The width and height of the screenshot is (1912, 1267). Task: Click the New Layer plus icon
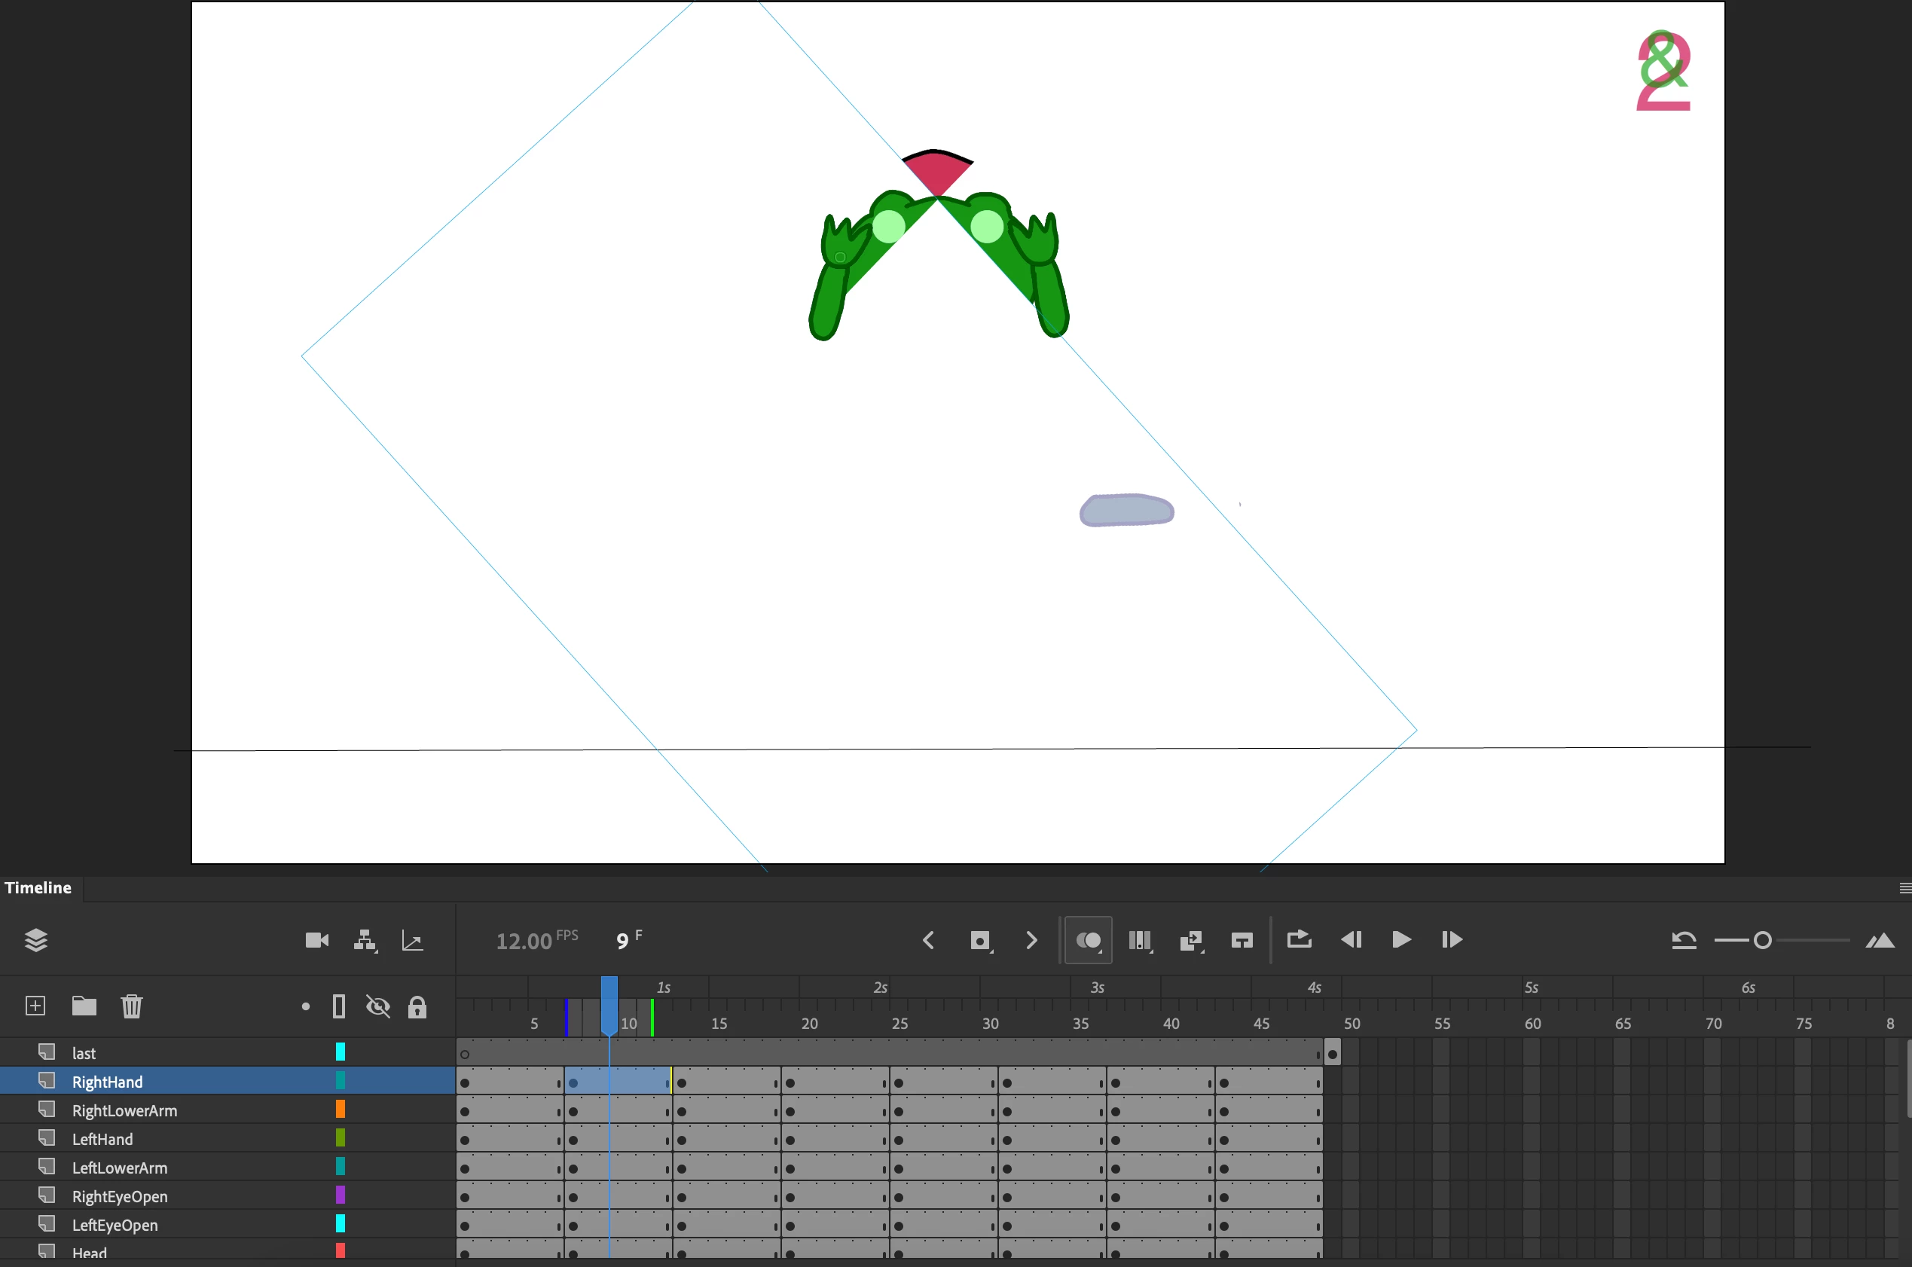35,1006
